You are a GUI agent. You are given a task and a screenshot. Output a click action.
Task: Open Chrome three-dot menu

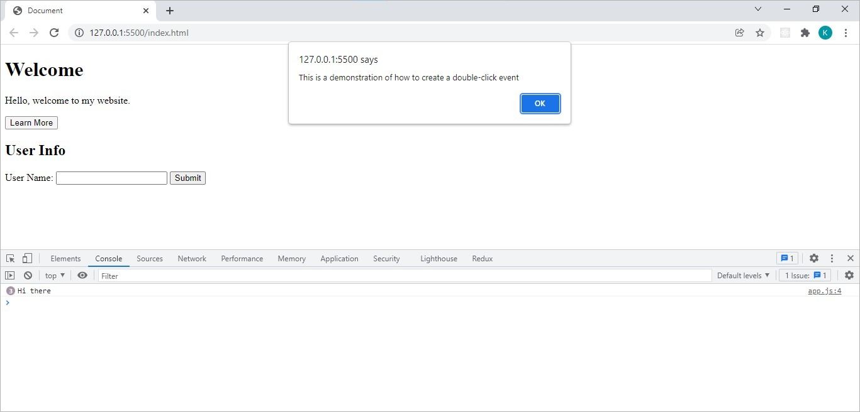(x=846, y=33)
